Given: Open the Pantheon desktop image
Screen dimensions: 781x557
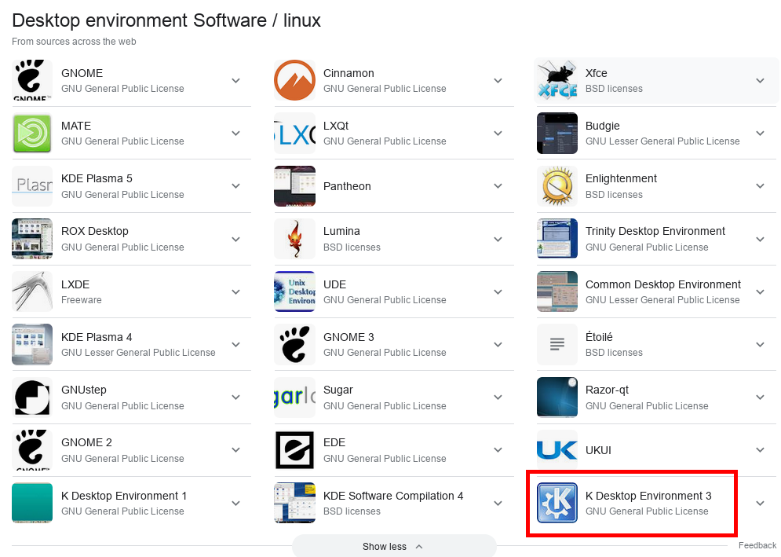Looking at the screenshot, I should point(294,186).
